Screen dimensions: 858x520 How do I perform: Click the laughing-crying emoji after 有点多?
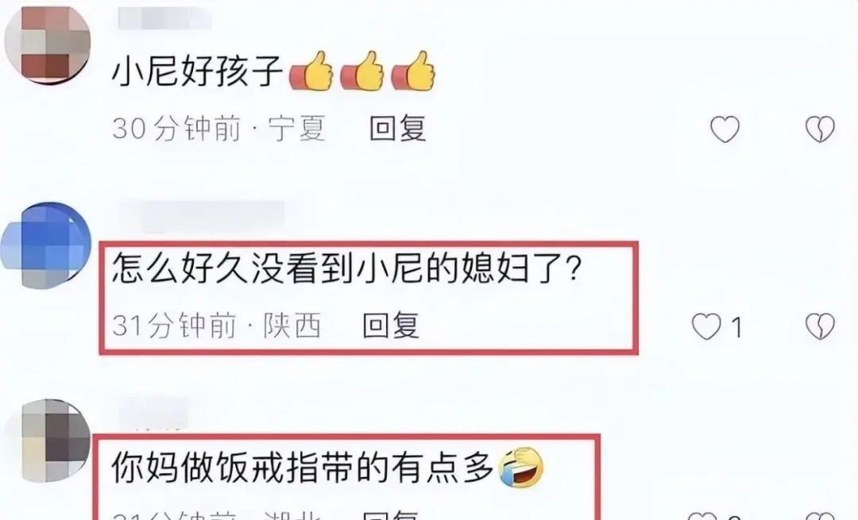521,468
